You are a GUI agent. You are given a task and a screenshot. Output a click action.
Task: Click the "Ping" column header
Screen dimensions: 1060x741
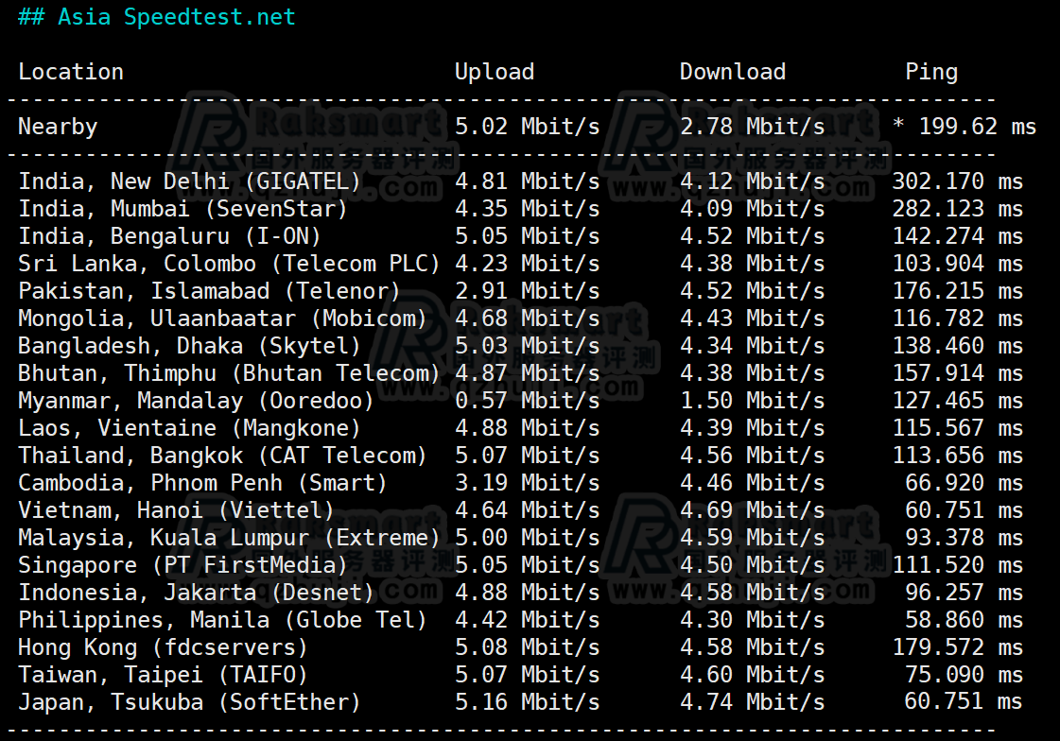931,72
